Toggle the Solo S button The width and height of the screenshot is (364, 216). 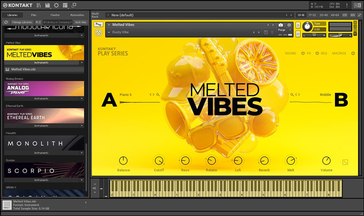[298, 25]
